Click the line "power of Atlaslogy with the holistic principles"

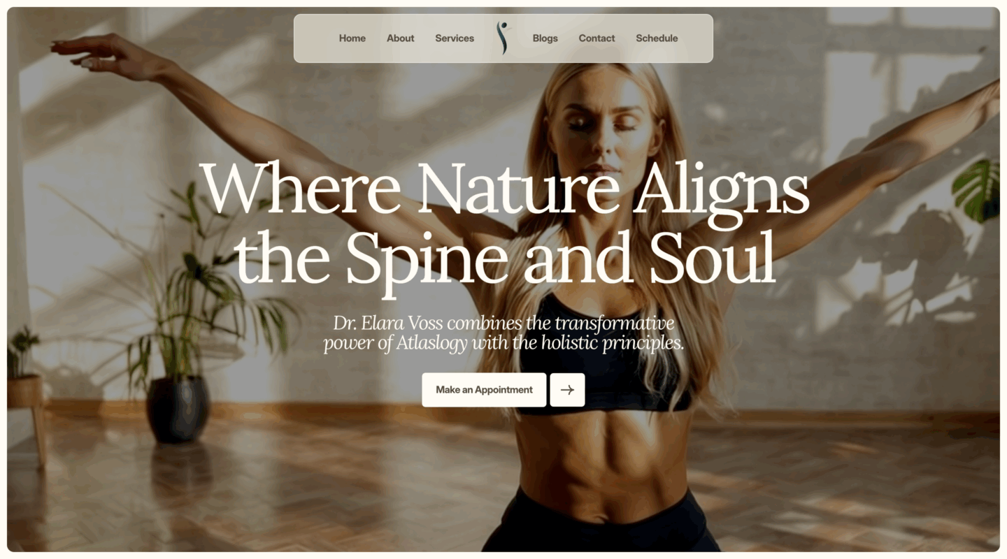(503, 344)
